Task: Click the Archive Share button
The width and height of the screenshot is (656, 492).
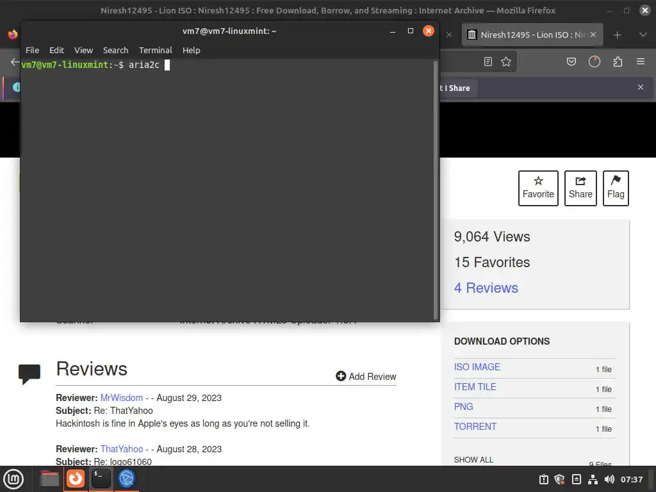Action: 580,188
